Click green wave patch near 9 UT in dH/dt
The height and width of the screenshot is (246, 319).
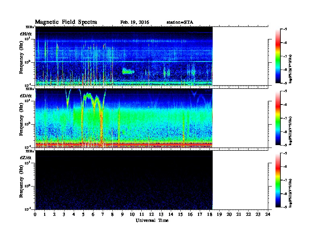coord(128,72)
